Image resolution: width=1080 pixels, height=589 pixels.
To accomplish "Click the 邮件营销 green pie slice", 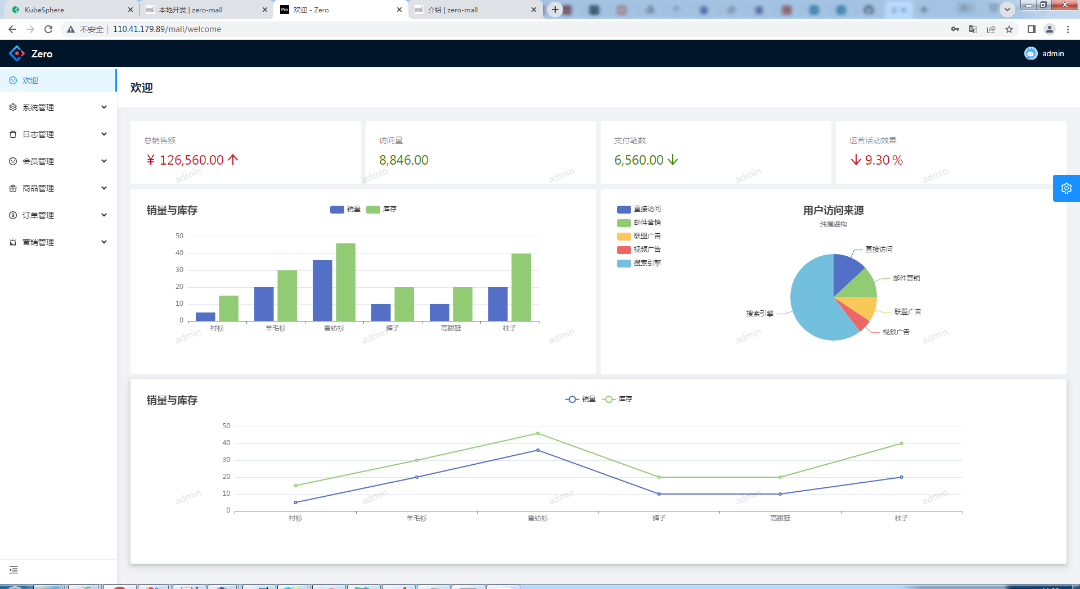I will pyautogui.click(x=861, y=286).
